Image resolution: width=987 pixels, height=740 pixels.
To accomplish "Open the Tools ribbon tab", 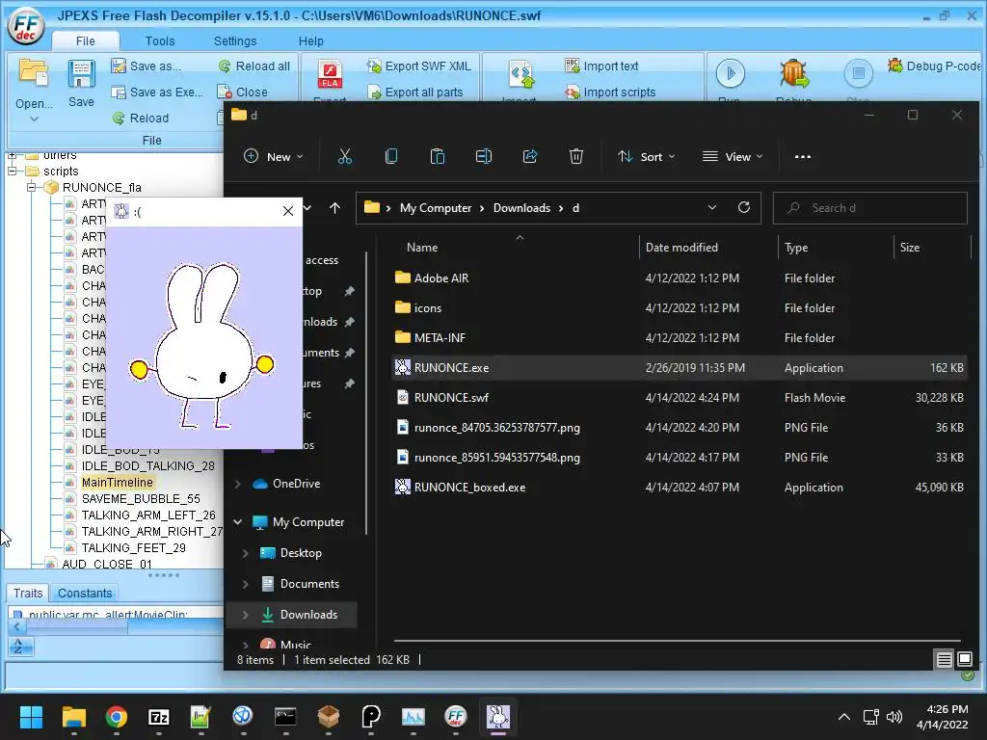I will tap(160, 40).
